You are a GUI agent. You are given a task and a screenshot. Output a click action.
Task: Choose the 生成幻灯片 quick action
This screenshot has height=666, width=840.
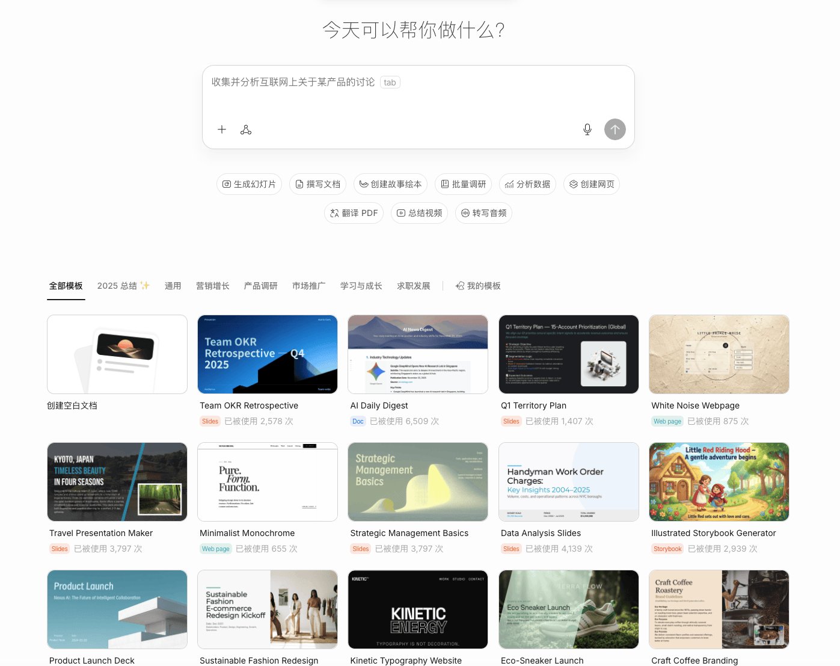tap(249, 184)
